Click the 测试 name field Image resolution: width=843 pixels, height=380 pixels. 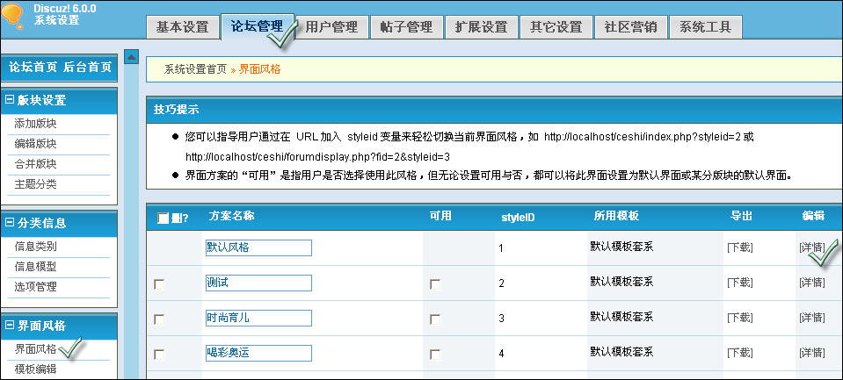click(x=258, y=283)
